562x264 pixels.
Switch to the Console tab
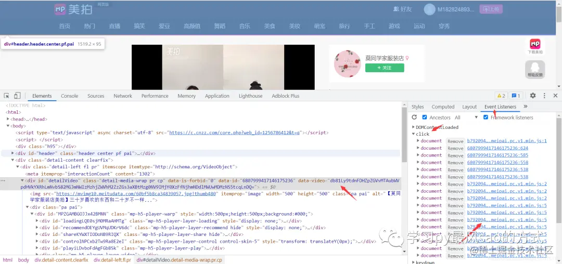70,96
